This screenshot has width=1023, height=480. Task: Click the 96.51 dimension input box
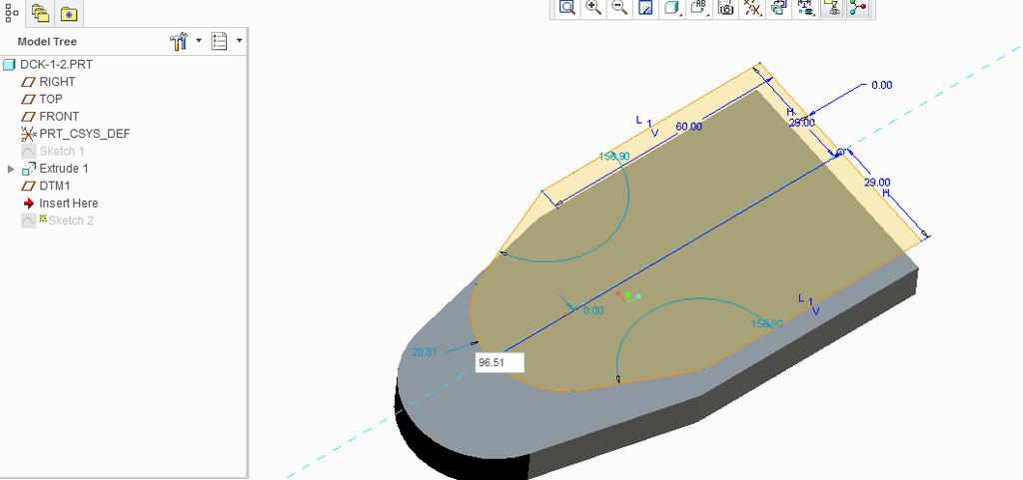click(500, 363)
